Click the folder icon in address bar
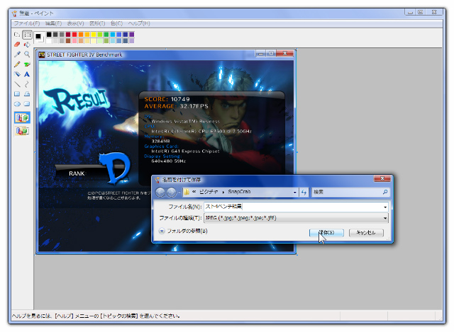 click(187, 192)
